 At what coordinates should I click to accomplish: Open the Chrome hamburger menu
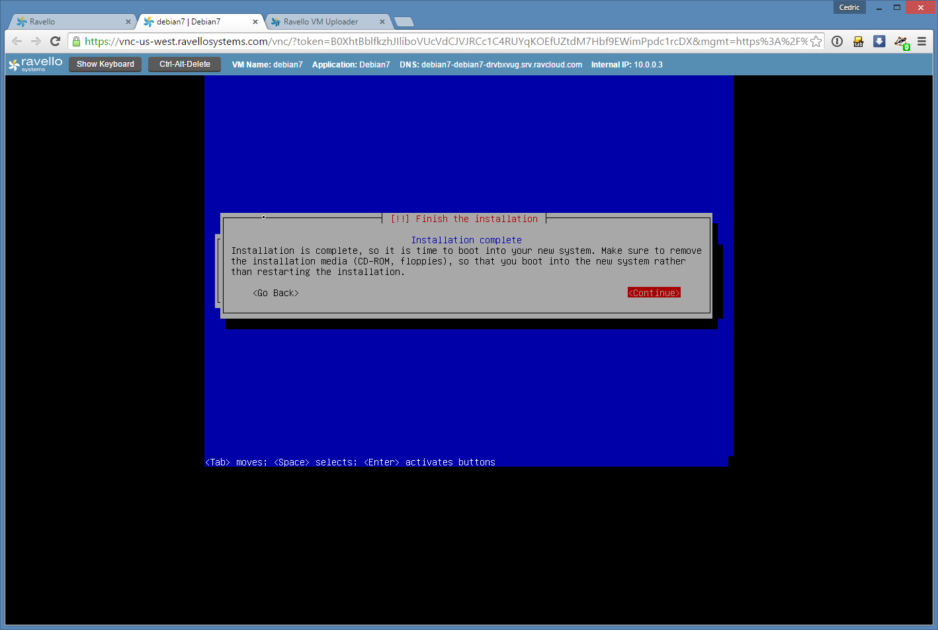click(921, 42)
